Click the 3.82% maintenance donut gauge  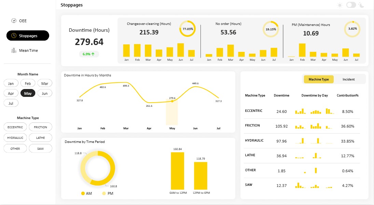352,29
